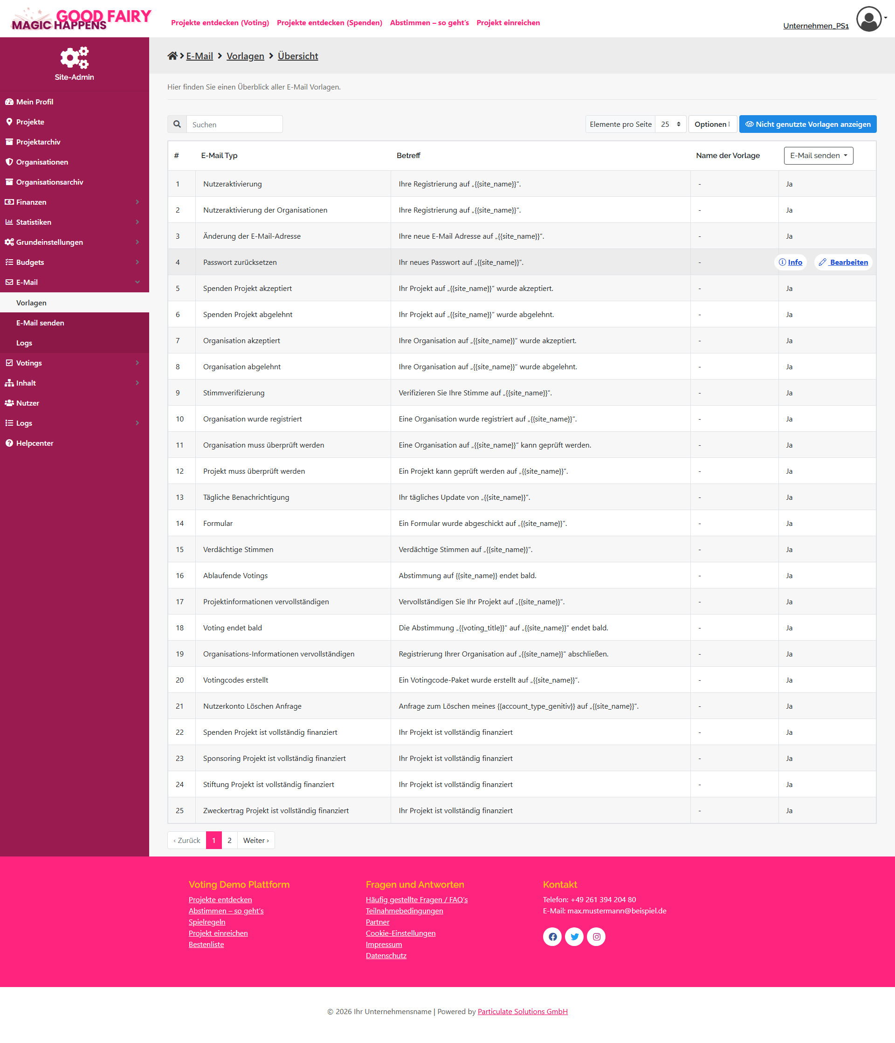Click the Statistiken chart icon
895x1043 pixels.
pos(9,222)
